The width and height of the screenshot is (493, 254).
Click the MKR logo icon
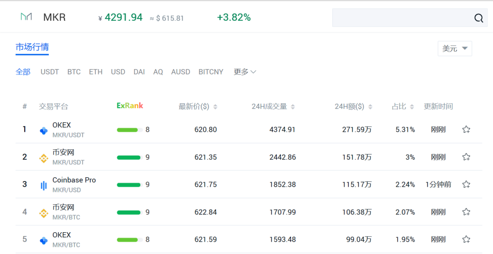27,17
